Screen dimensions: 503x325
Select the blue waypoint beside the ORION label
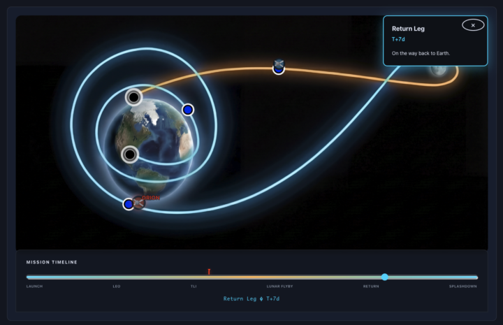(x=129, y=204)
